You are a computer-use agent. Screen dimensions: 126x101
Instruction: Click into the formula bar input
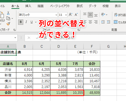pyautogui.click(x=88, y=38)
